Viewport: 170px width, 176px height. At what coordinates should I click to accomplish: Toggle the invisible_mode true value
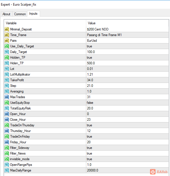(127, 159)
